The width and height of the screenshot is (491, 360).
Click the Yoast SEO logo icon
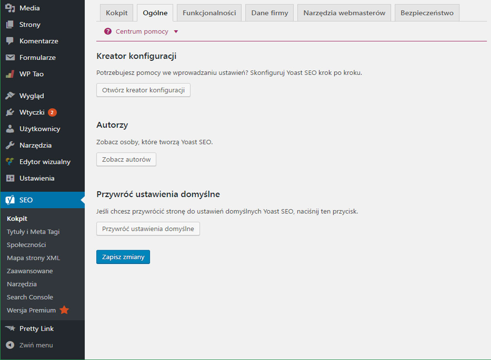click(x=10, y=200)
